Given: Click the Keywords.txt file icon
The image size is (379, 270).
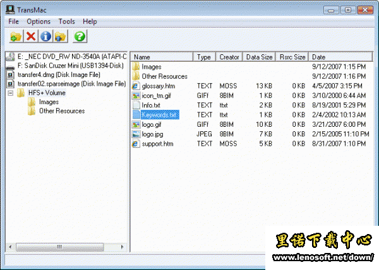Looking at the screenshot, I should point(136,115).
